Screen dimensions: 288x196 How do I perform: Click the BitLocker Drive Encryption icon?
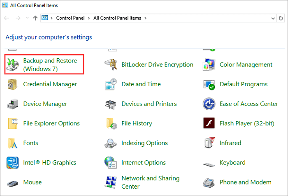[111, 65]
